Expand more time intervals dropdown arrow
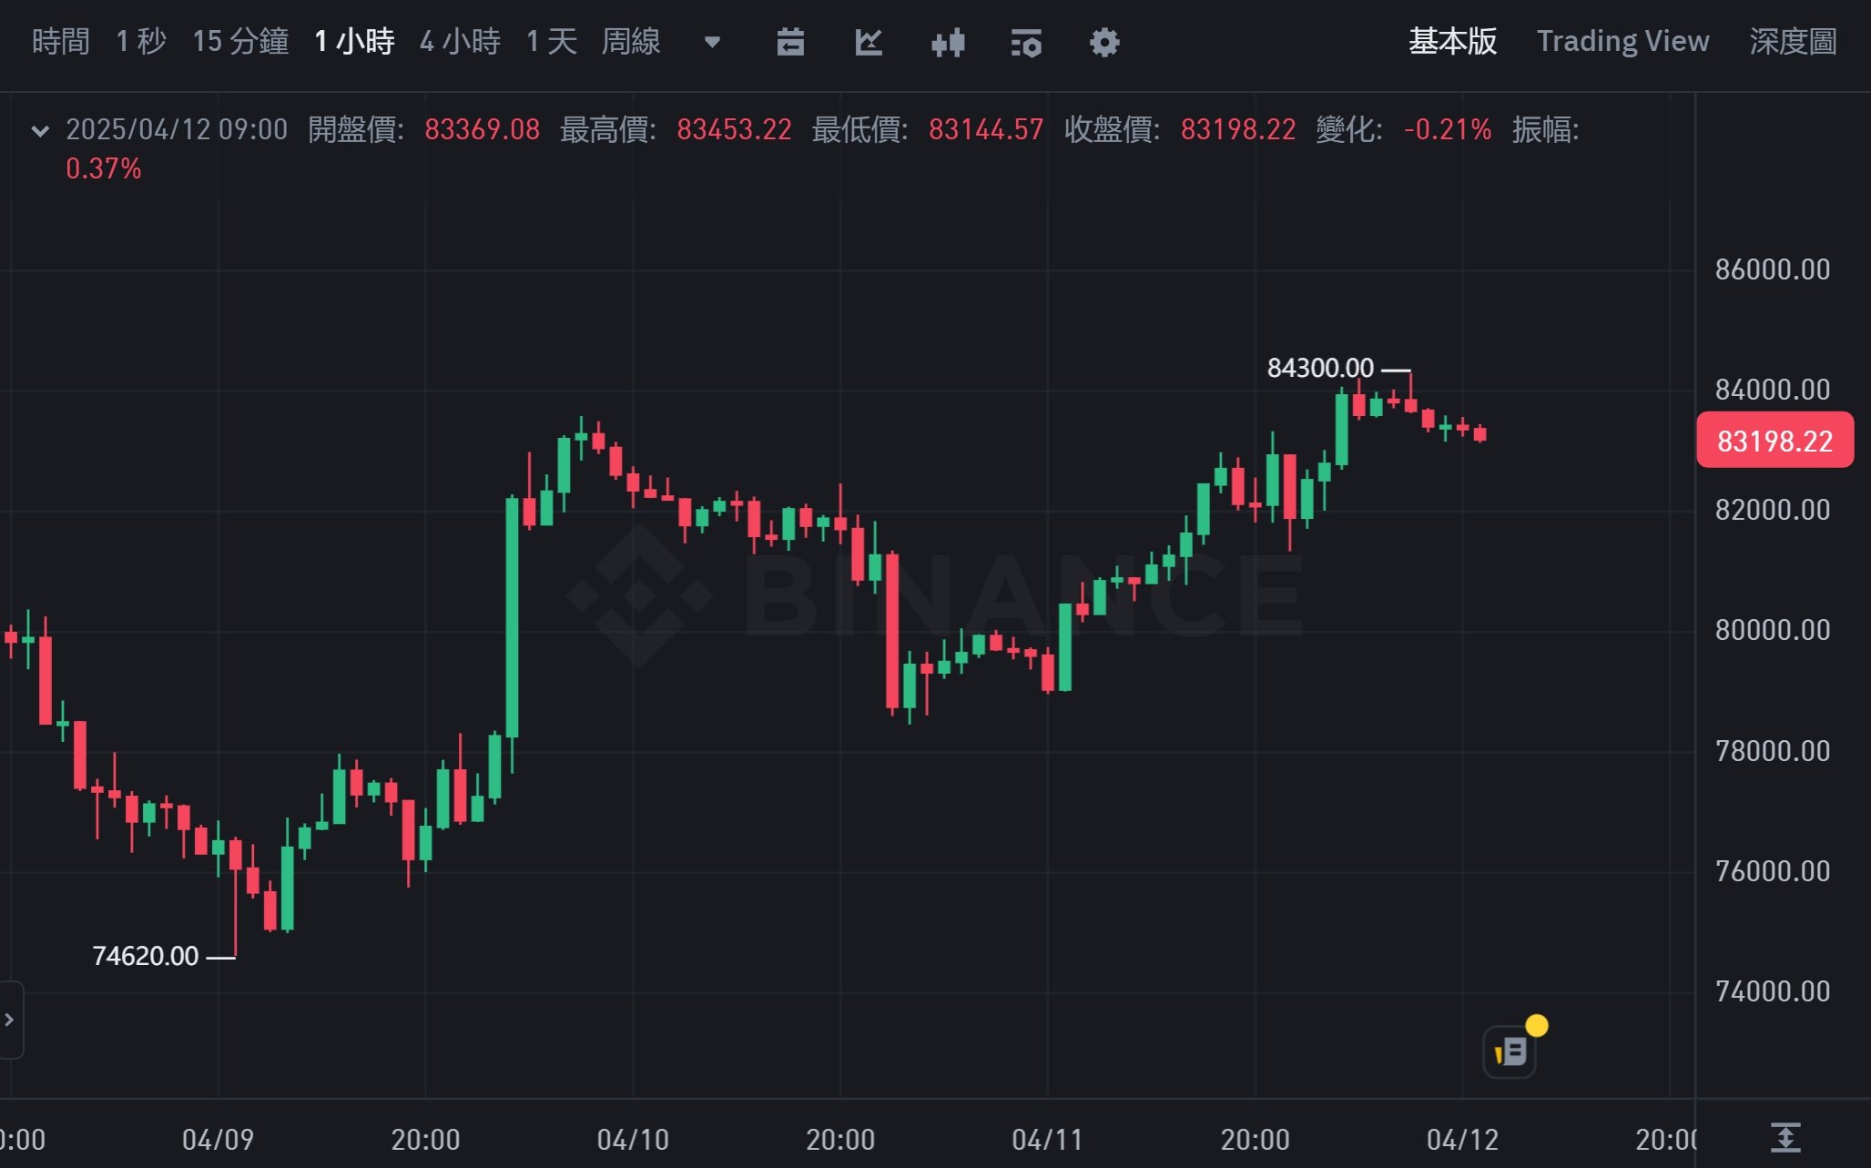The width and height of the screenshot is (1871, 1168). pos(713,42)
